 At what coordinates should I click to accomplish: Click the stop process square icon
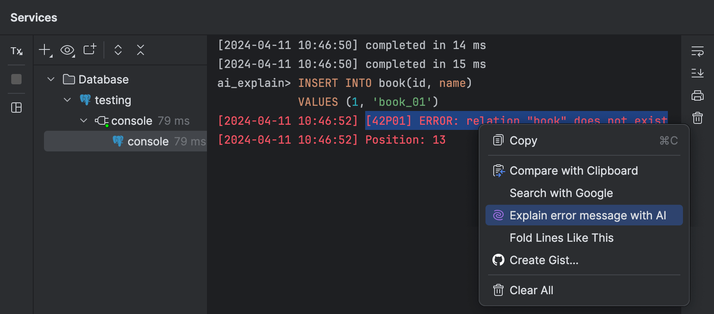pyautogui.click(x=16, y=79)
